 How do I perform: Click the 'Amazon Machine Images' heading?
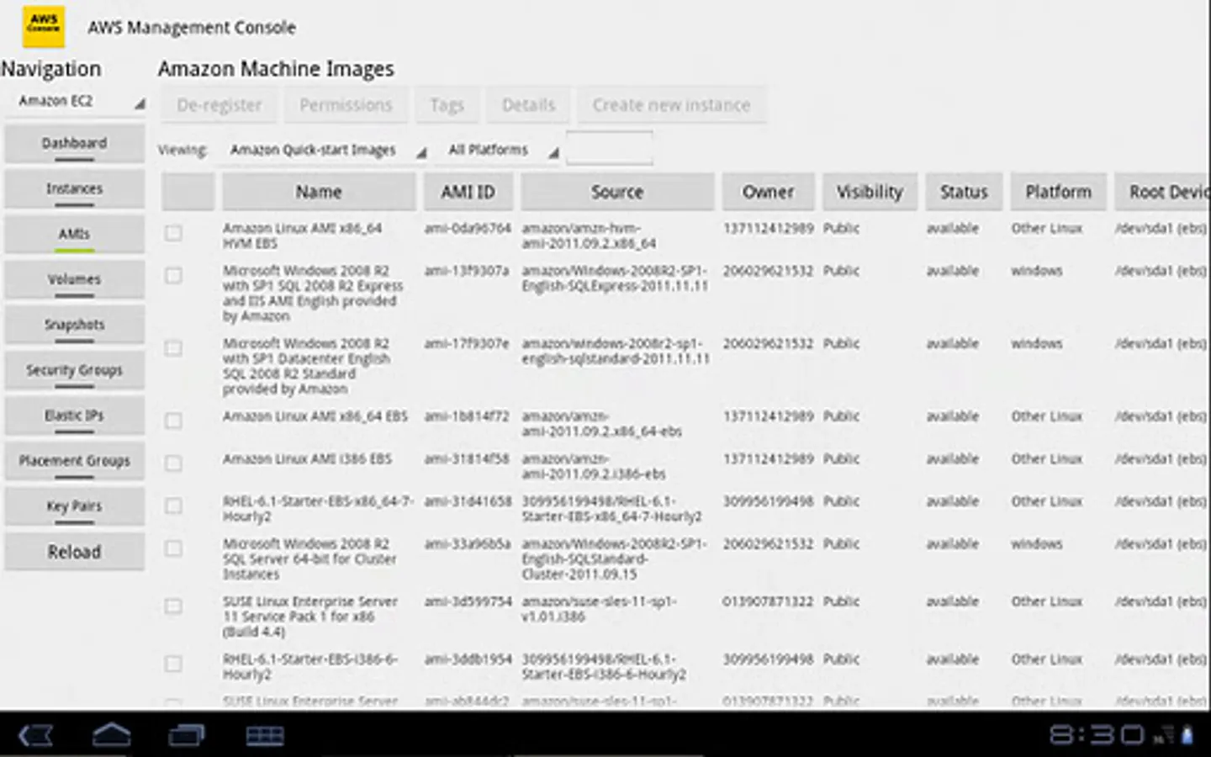coord(276,69)
